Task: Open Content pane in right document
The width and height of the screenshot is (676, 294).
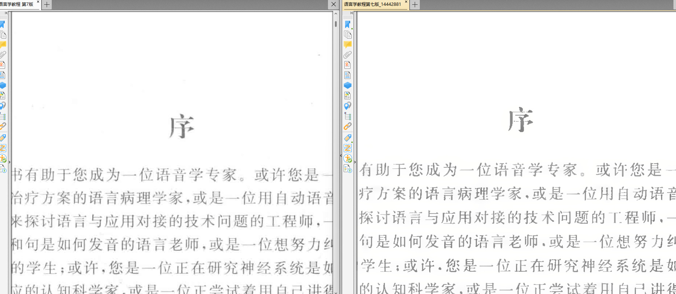Action: [348, 95]
